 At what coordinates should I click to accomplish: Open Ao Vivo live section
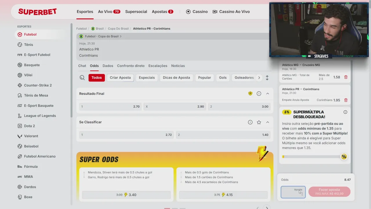pos(109,12)
